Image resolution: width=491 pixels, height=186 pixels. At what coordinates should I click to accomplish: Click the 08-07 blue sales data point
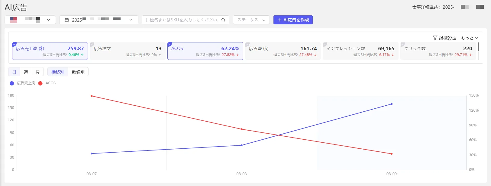pyautogui.click(x=92, y=153)
